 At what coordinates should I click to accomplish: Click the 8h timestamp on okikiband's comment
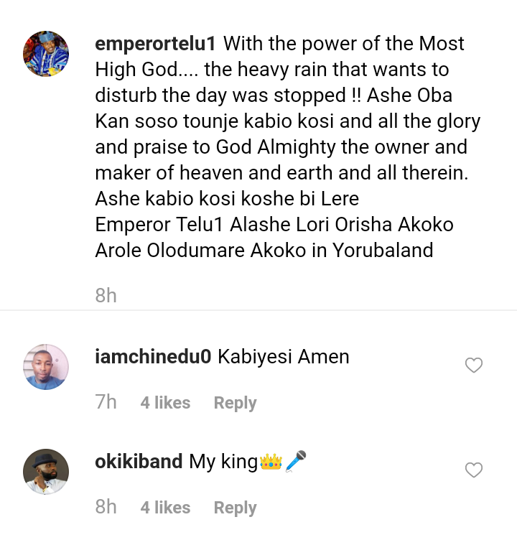pyautogui.click(x=106, y=508)
